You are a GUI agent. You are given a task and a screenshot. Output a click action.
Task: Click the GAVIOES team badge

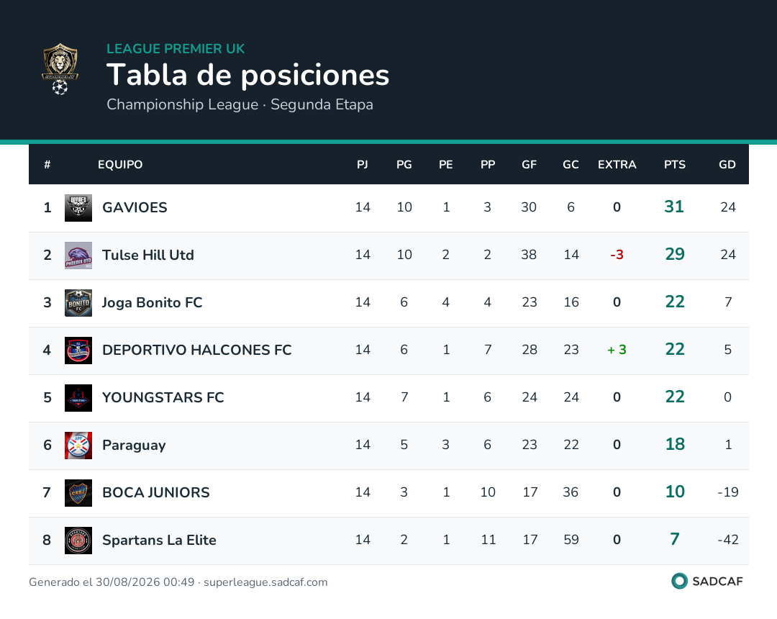tap(78, 208)
